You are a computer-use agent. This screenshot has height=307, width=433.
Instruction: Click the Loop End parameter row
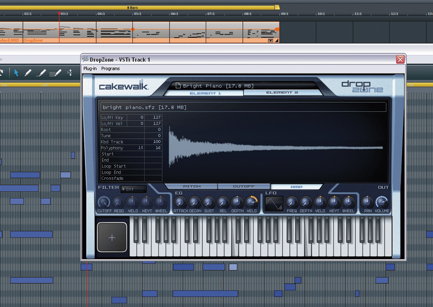(x=131, y=172)
